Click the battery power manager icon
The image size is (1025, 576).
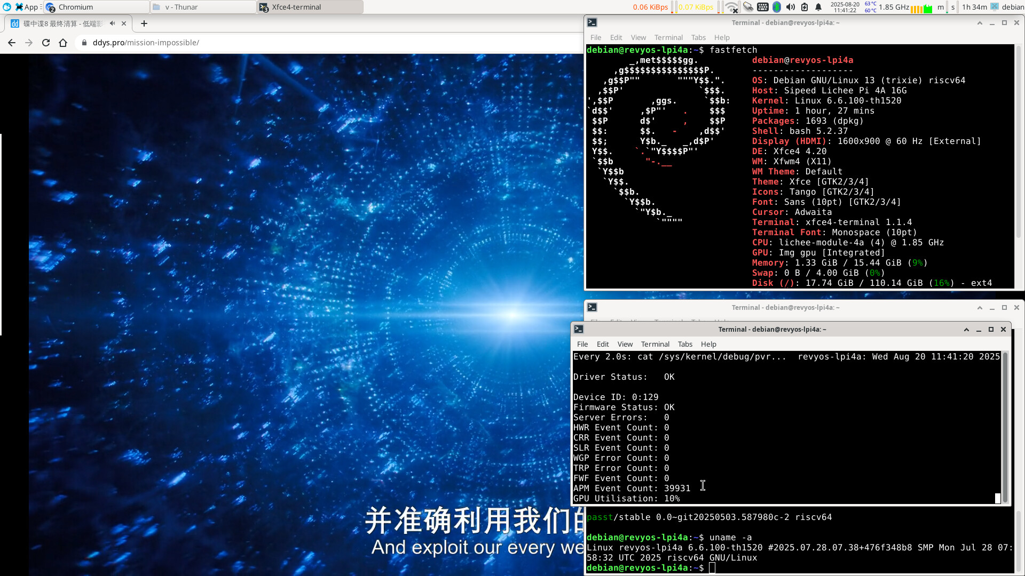coord(805,7)
